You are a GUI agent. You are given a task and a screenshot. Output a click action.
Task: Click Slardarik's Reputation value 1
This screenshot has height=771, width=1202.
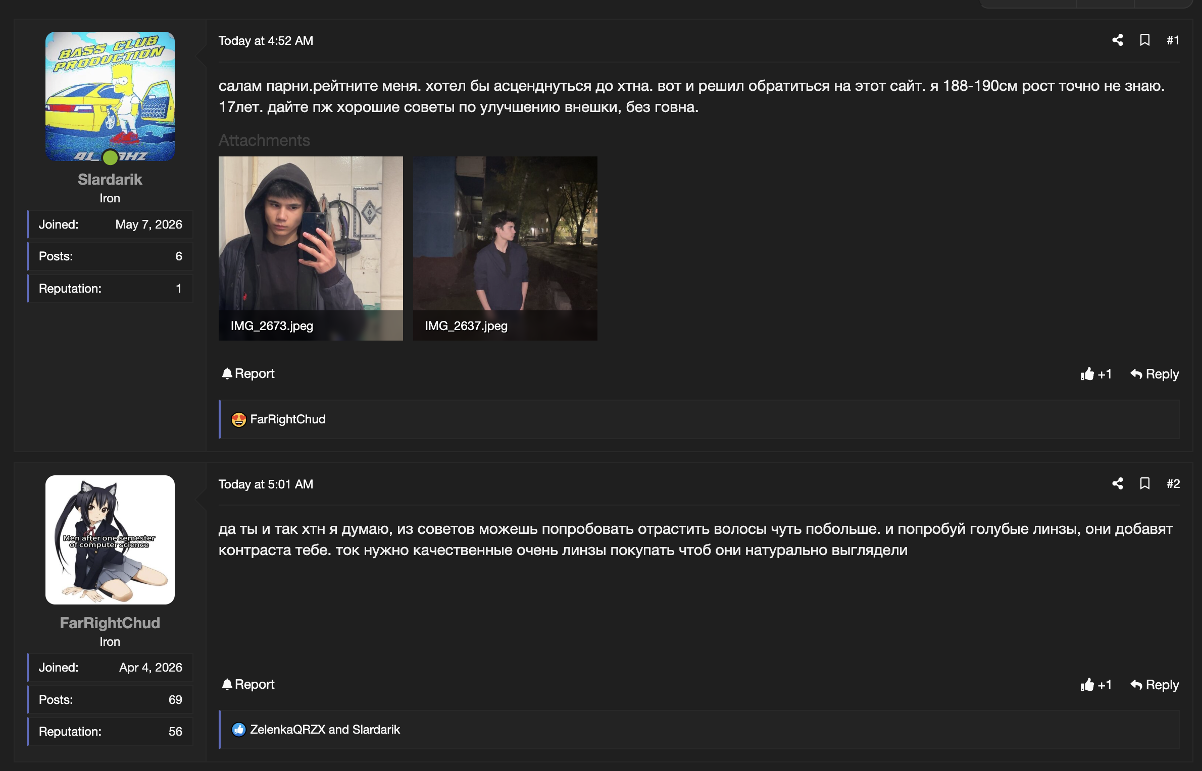point(179,289)
